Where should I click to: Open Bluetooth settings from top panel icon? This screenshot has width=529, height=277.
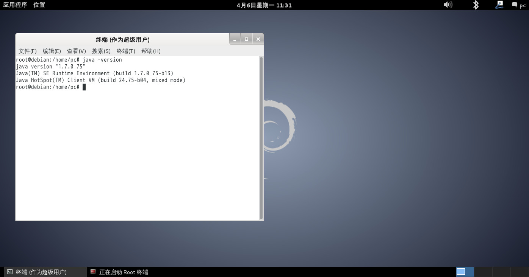tap(476, 5)
